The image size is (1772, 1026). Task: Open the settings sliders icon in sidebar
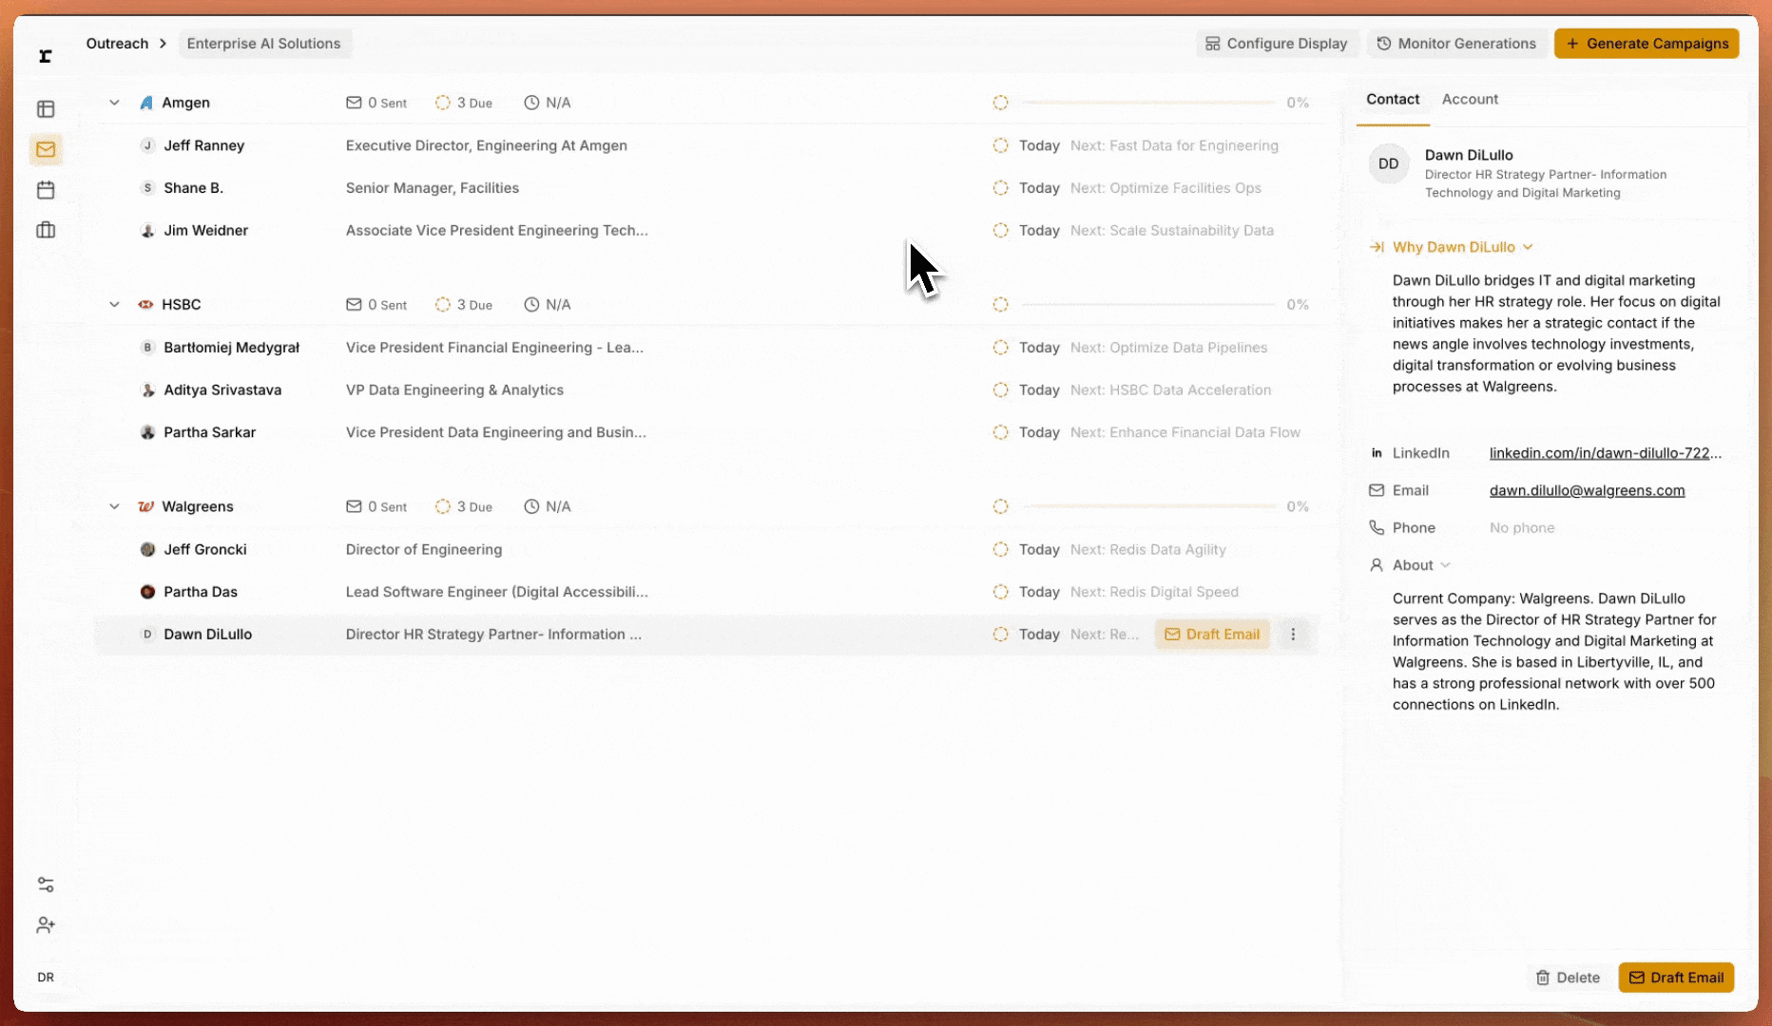tap(46, 884)
